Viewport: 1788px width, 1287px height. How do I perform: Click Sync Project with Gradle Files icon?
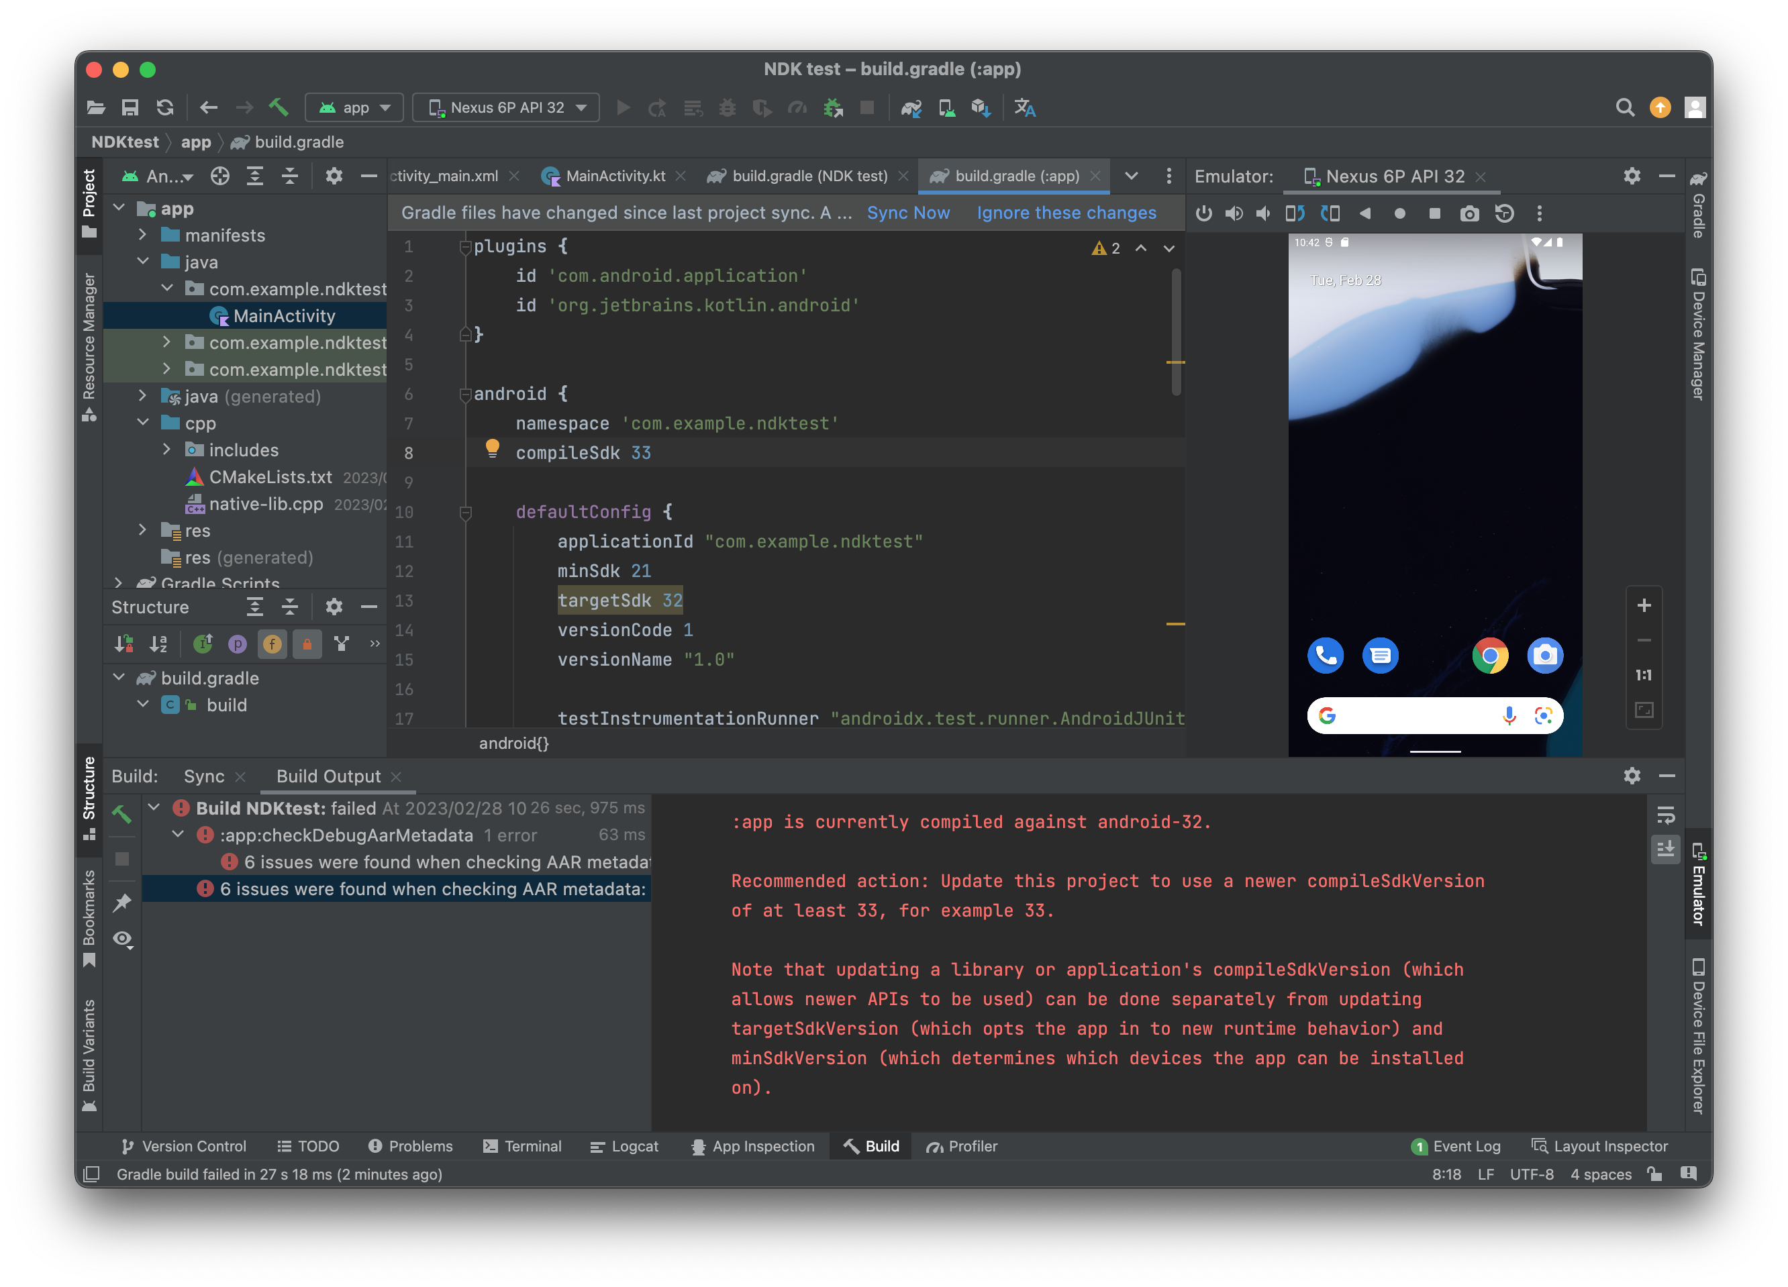[911, 107]
